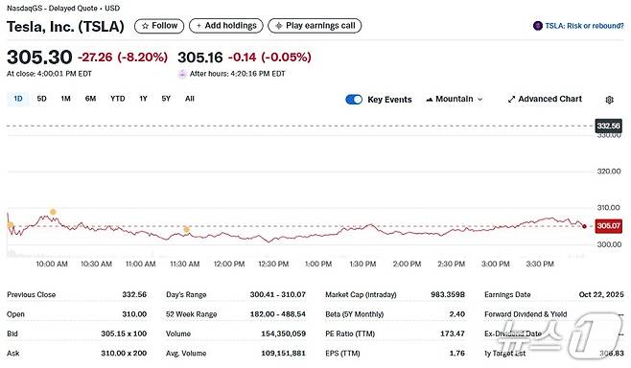Click the Open value 310.00

tap(134, 314)
